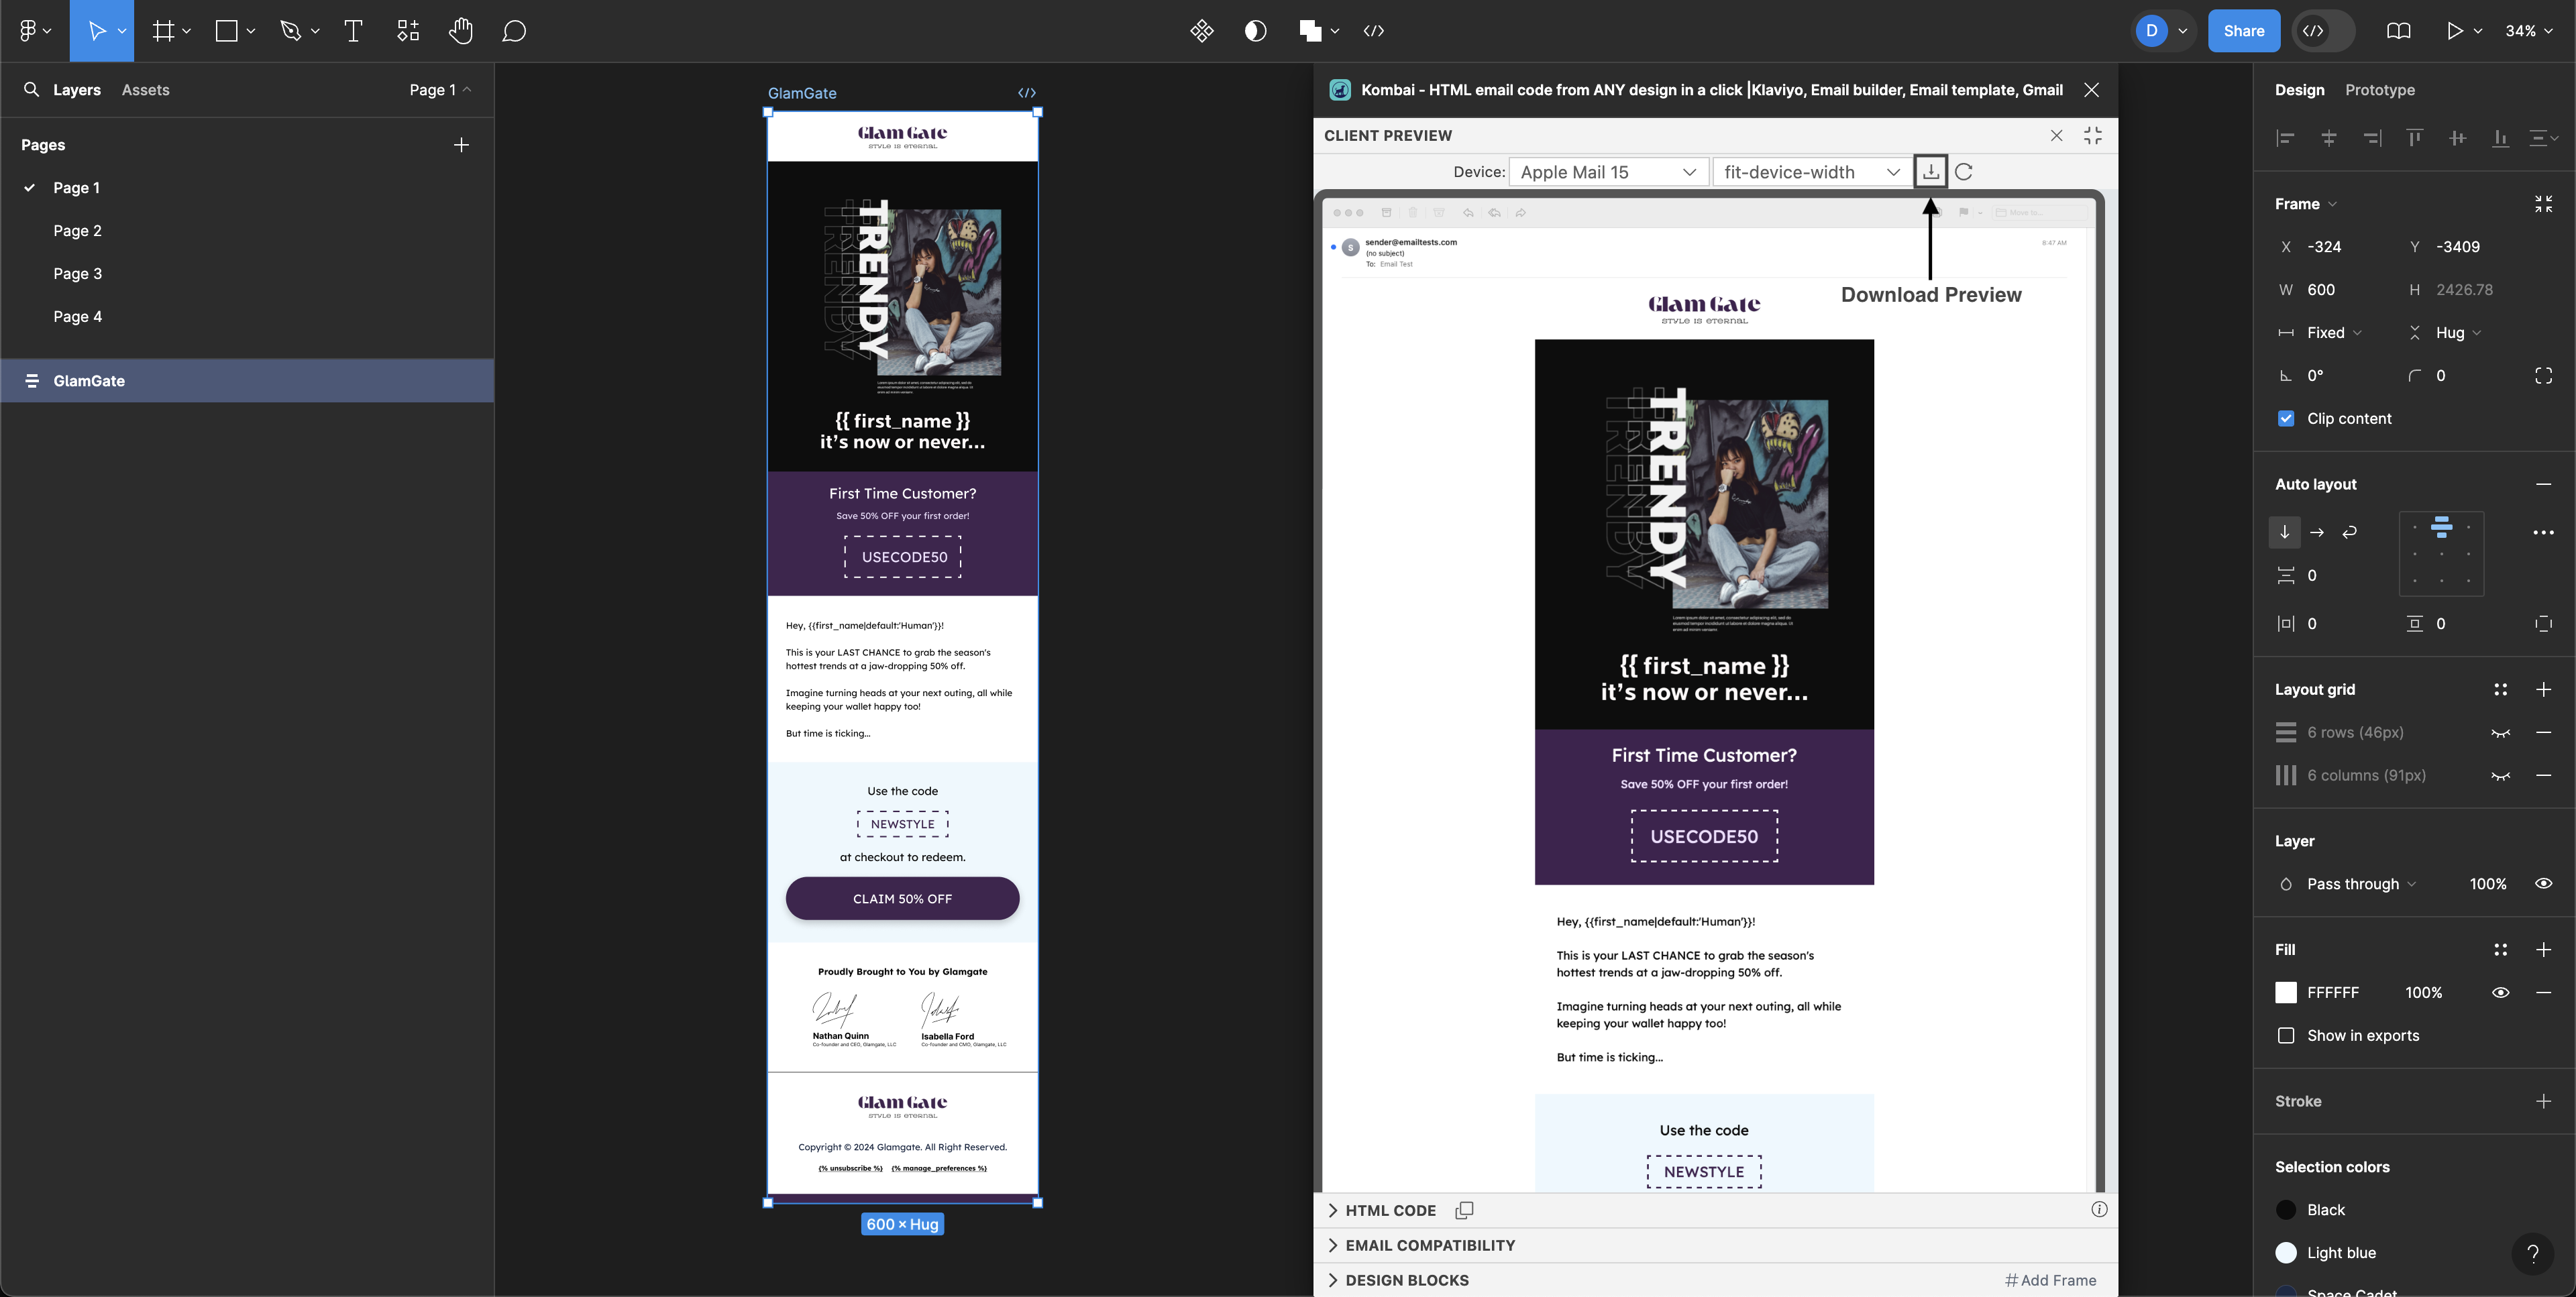2576x1297 pixels.
Task: Copy the HTML code
Action: [x=1464, y=1210]
